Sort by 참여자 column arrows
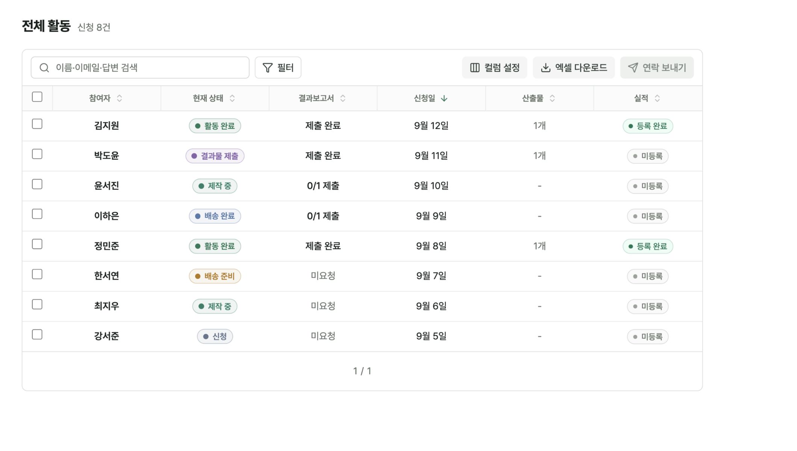Viewport: 797px width, 451px height. click(x=120, y=98)
